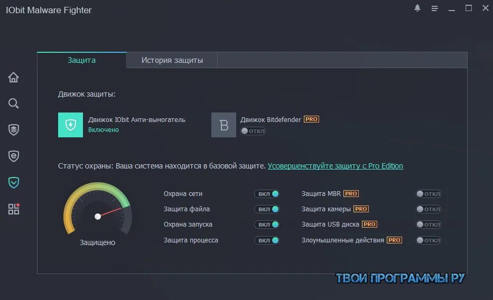Click the Охрана запуска label
The height and width of the screenshot is (300, 493).
188,224
